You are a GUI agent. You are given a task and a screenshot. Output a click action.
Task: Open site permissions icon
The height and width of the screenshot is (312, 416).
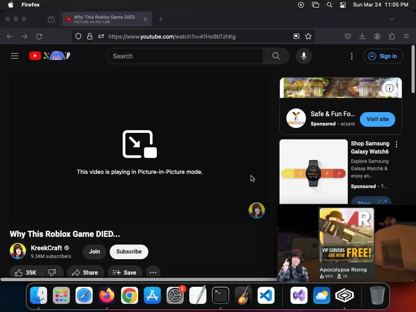tap(101, 36)
